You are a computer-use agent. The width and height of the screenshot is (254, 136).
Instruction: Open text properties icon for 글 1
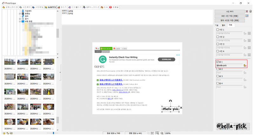(245, 66)
